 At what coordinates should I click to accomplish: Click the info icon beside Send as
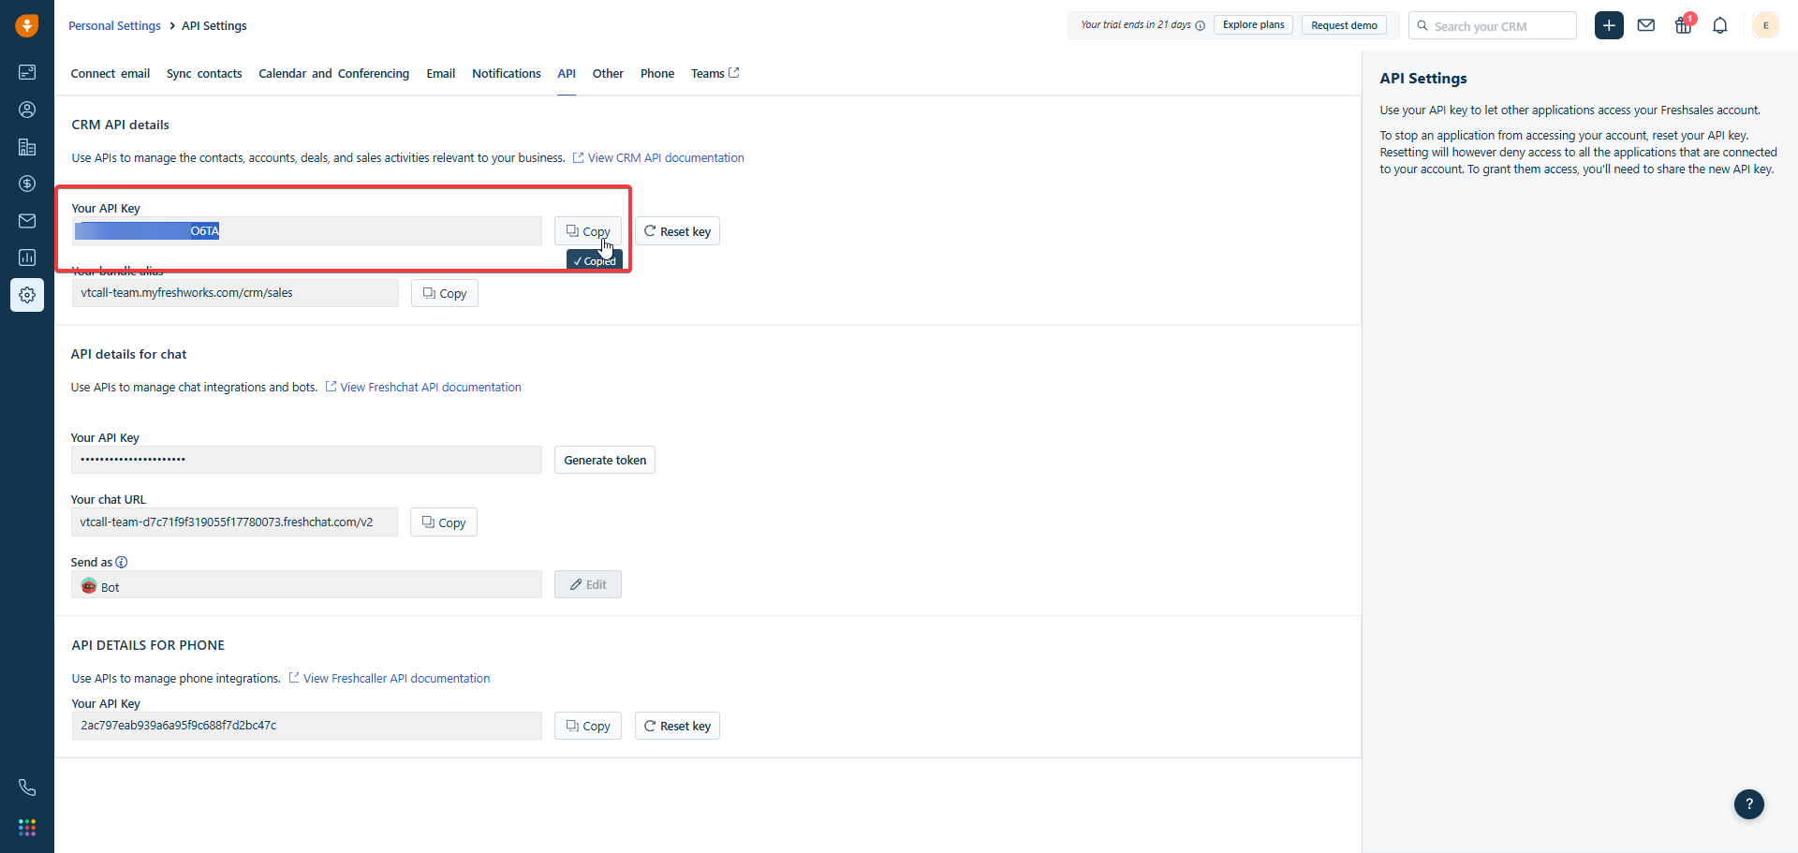pos(122,562)
